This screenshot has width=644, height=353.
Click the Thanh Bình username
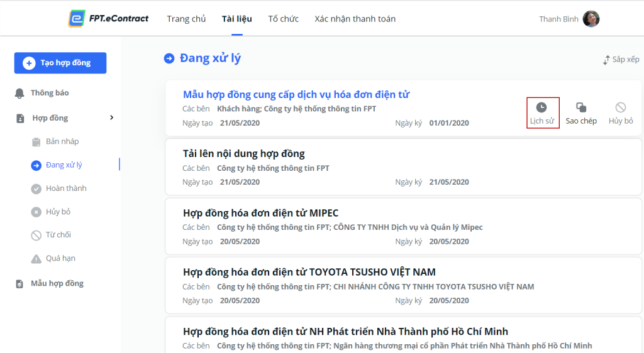pos(558,19)
